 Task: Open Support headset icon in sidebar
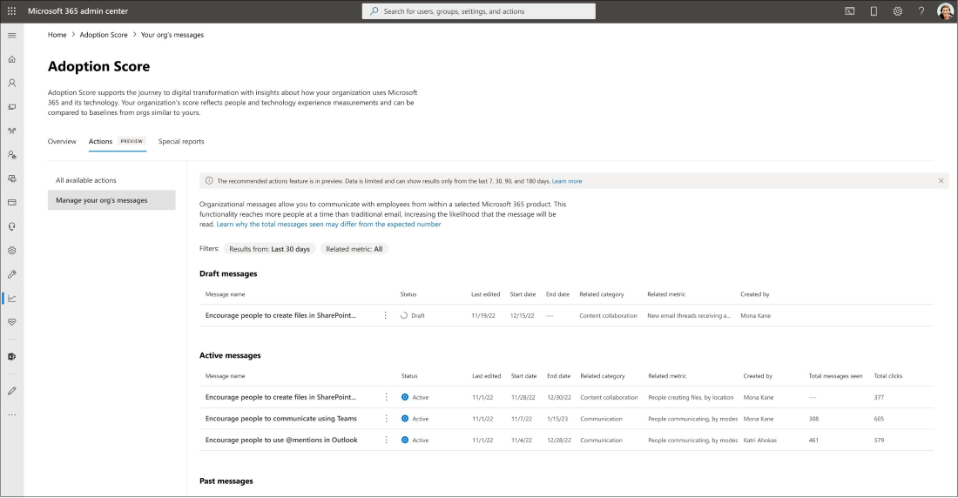click(11, 226)
